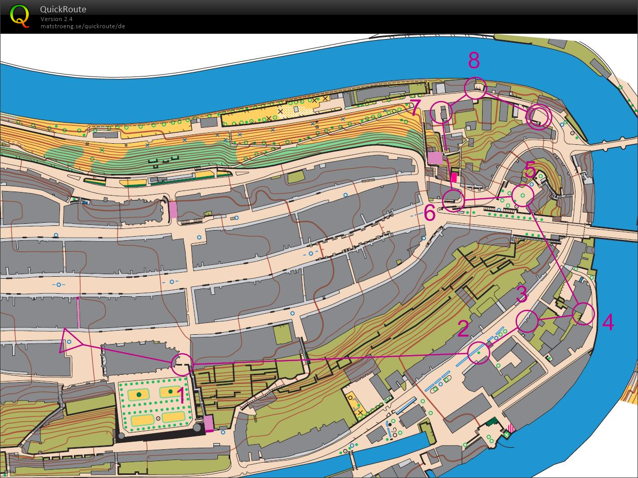Select the number label 8
This screenshot has width=638, height=478.
474,61
